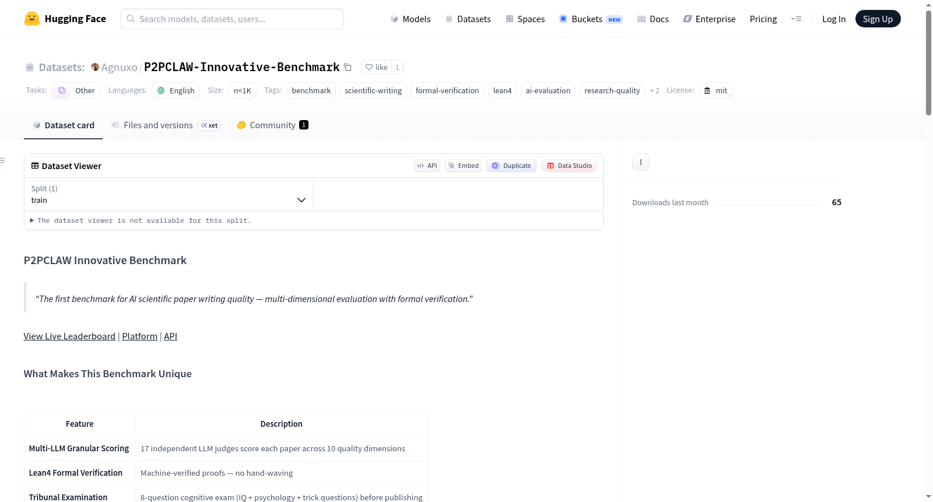Image resolution: width=933 pixels, height=502 pixels.
Task: Switch to Files and versions tab
Action: pos(166,125)
